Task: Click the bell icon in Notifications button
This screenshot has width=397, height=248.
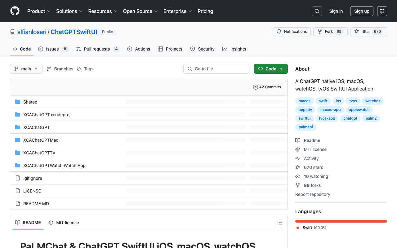Action: (279, 32)
